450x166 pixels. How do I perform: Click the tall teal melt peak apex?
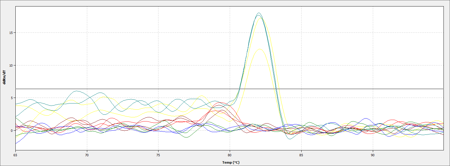[259, 13]
